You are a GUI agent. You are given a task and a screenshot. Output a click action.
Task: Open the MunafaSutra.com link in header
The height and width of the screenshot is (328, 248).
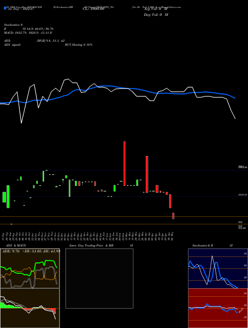pos(171,7)
